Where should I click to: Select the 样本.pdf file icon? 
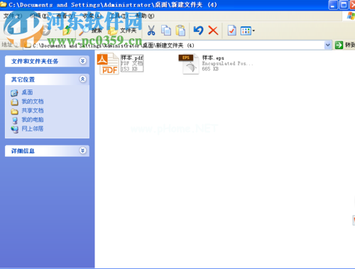108,64
